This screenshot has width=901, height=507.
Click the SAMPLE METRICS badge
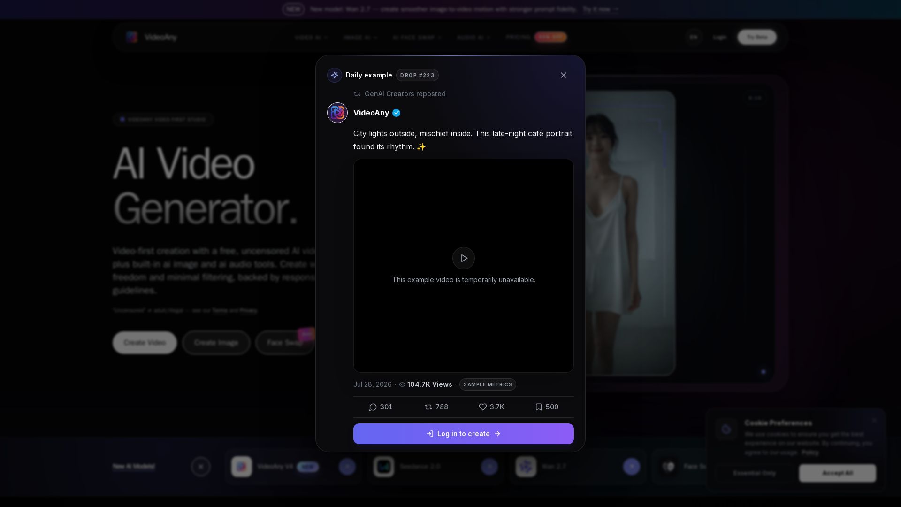point(488,384)
